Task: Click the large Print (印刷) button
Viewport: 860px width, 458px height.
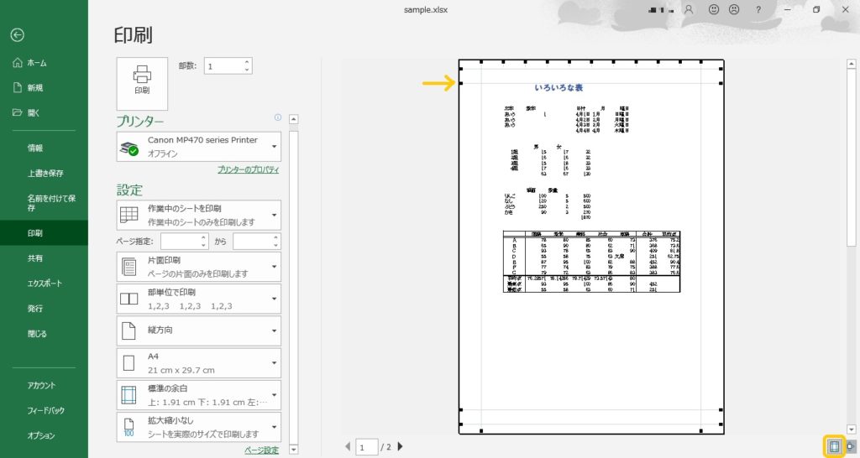Action: click(x=142, y=83)
